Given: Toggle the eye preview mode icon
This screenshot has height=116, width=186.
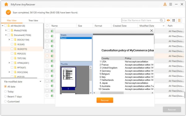Looking at the screenshot, I should 168,20.
